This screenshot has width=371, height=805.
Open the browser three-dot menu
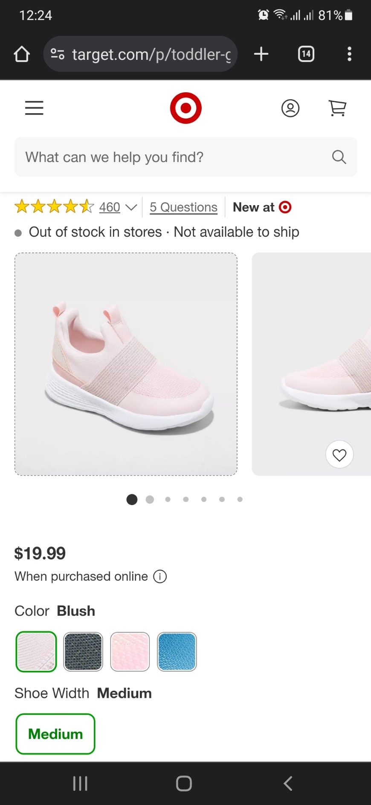click(349, 54)
